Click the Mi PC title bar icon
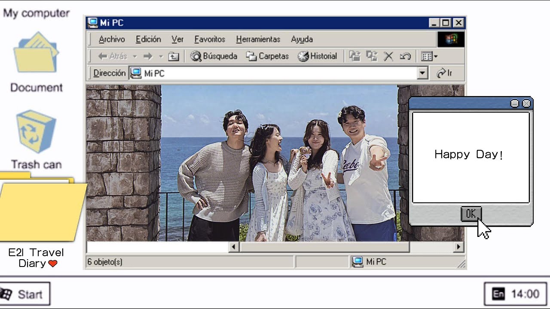 (93, 23)
